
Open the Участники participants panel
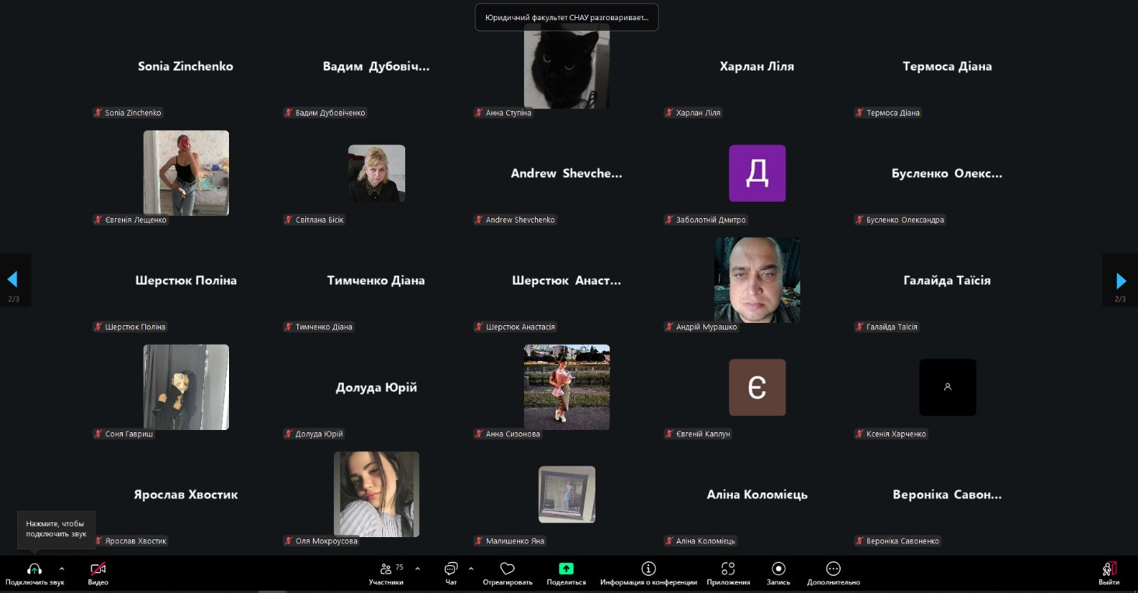(x=386, y=569)
